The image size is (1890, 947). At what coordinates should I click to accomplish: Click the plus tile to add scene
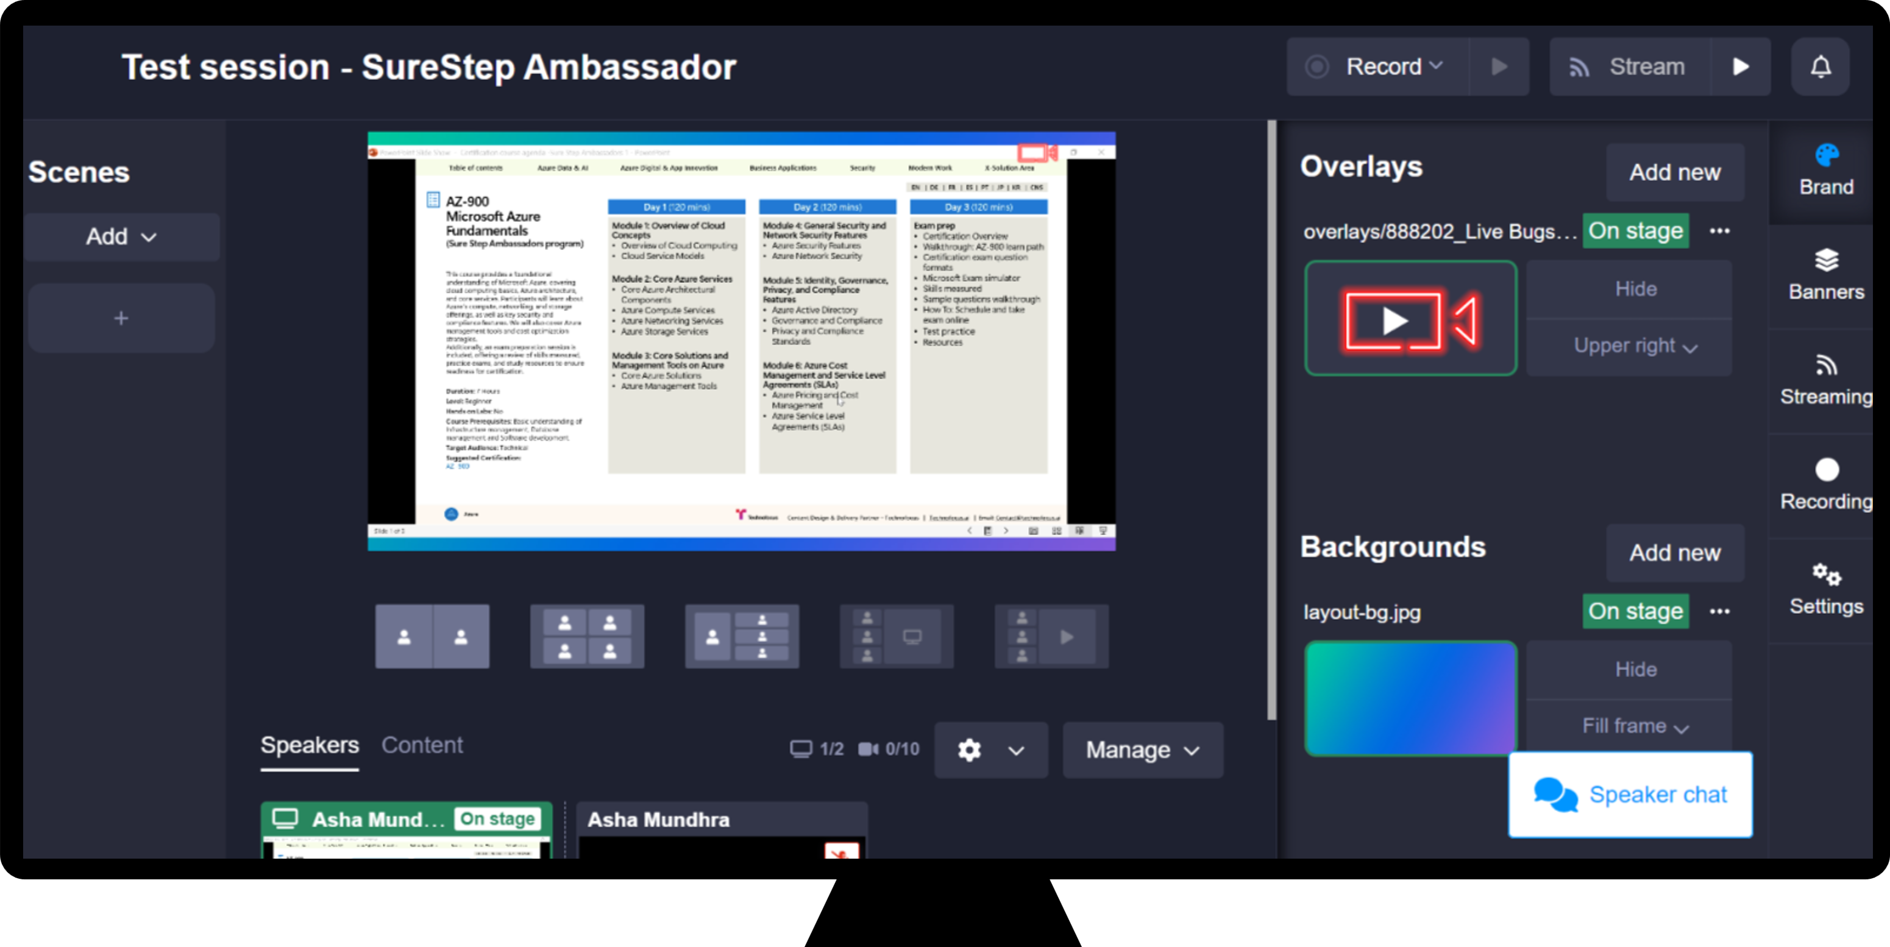[121, 318]
